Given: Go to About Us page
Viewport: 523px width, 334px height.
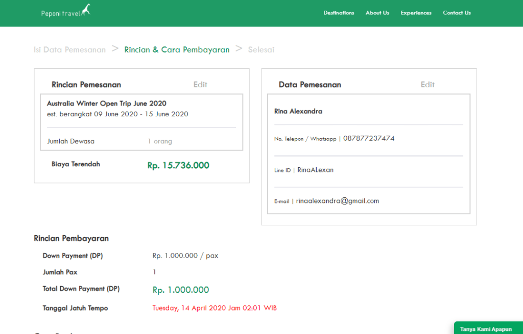Looking at the screenshot, I should pos(377,13).
